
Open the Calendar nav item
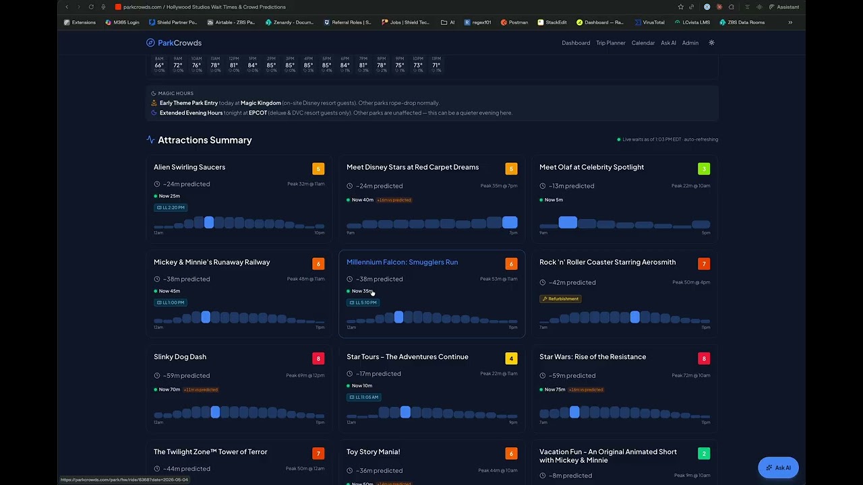coord(643,42)
